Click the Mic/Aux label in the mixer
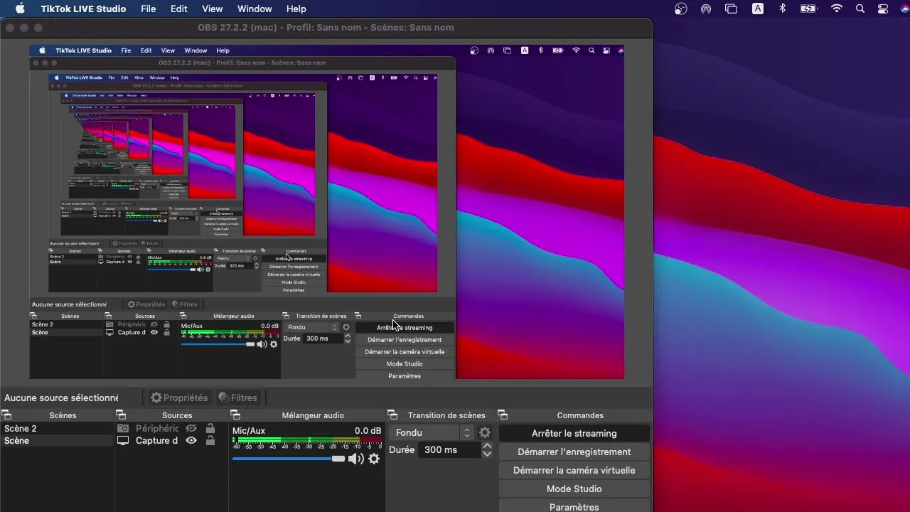The height and width of the screenshot is (512, 910). 249,430
